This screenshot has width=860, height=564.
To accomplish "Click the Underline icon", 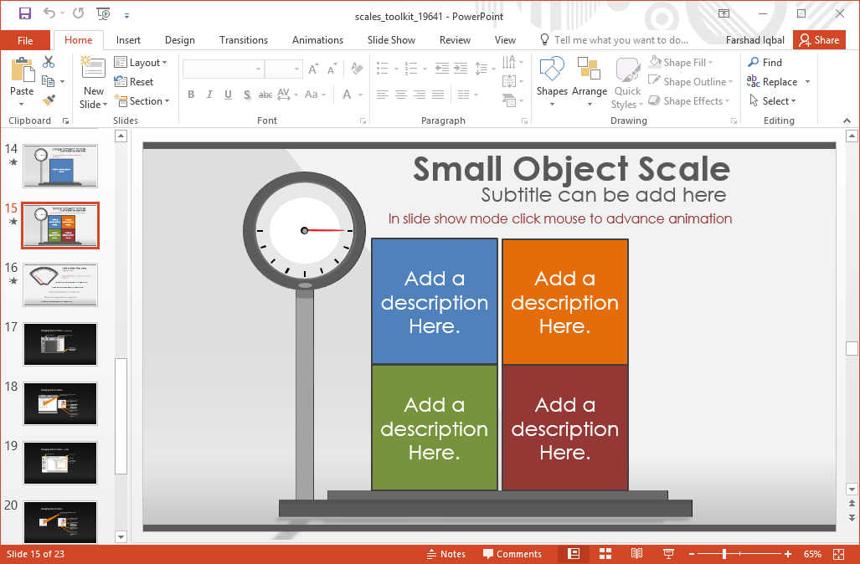I will (x=227, y=95).
